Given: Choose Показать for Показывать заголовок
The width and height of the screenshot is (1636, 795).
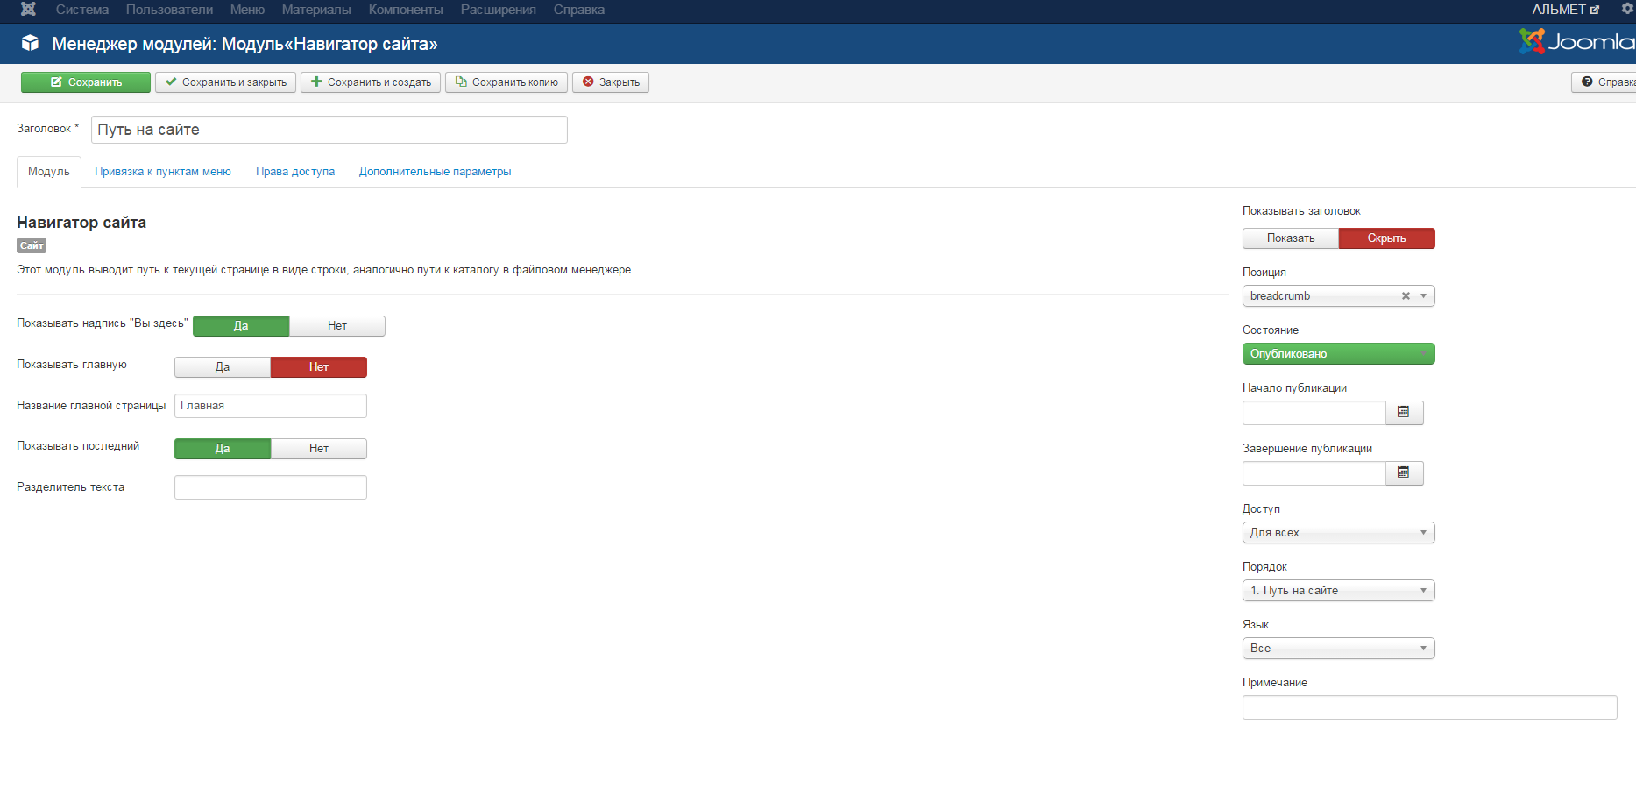Looking at the screenshot, I should (1291, 238).
